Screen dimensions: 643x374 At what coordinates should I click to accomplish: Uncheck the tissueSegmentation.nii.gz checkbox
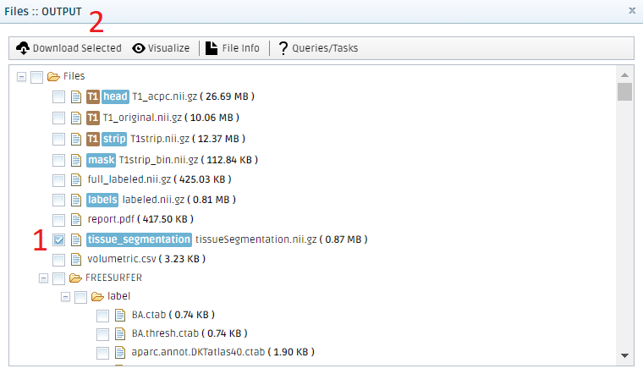click(58, 240)
